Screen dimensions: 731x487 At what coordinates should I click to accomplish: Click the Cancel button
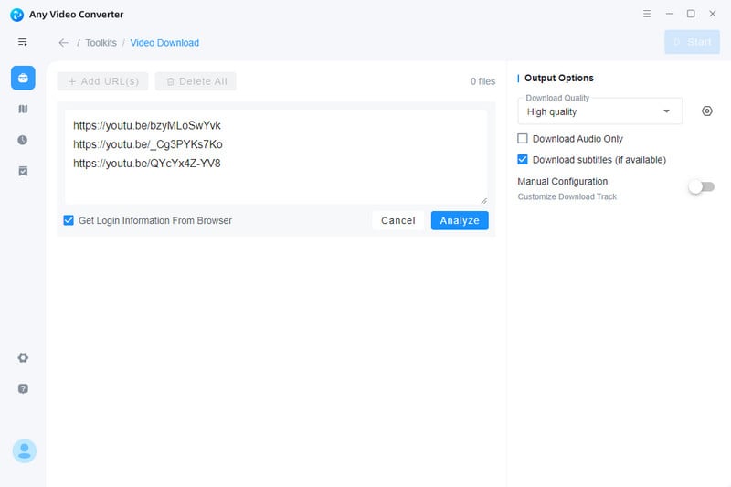tap(398, 220)
